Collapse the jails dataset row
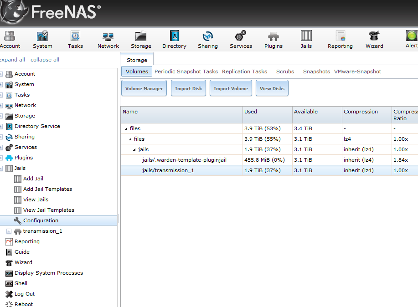Viewport: 418px width, 307px height. click(x=134, y=149)
